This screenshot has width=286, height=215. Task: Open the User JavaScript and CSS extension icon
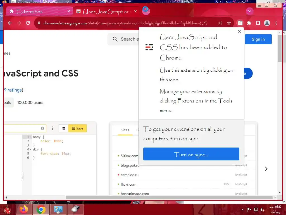tap(240, 23)
